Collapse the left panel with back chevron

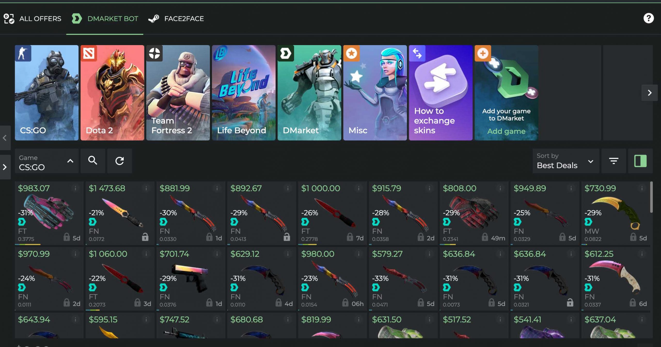[x=5, y=138]
